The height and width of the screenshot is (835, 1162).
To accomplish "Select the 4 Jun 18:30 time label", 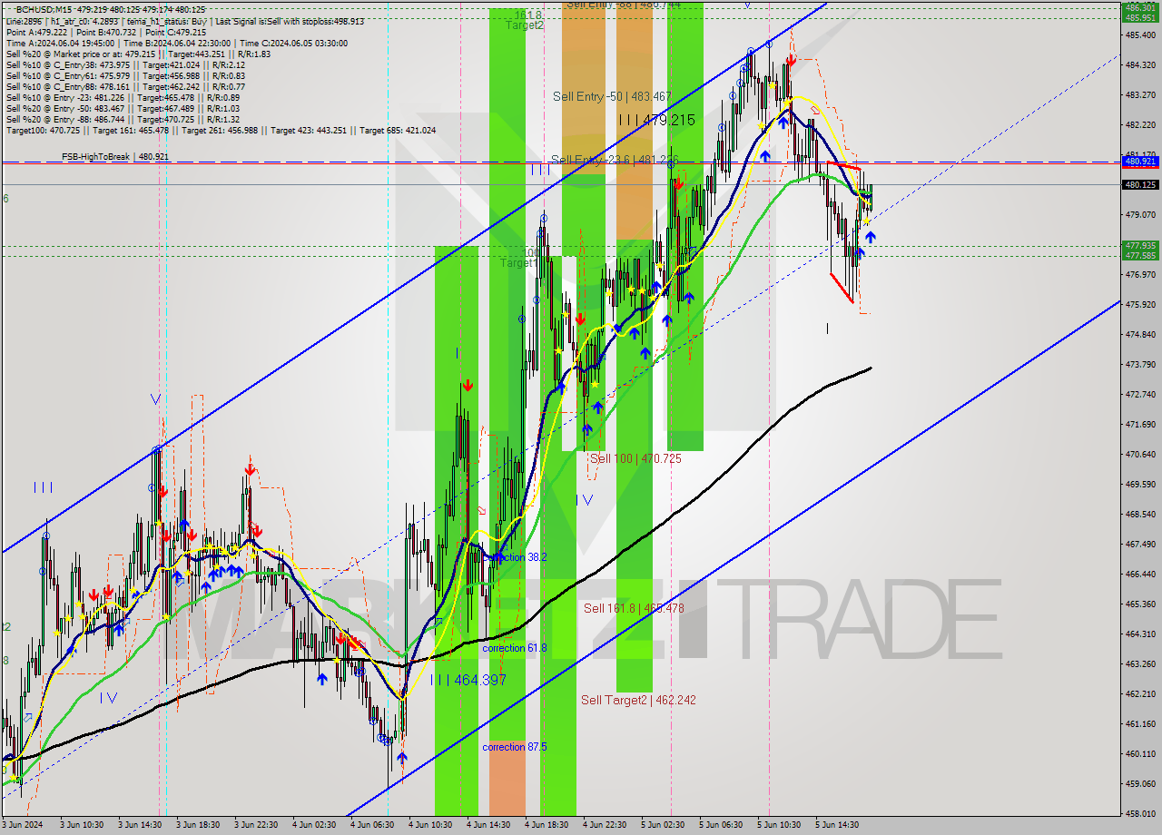I will click(x=547, y=825).
